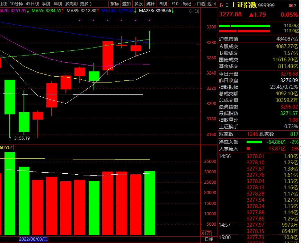
Task: Click the list icon next to 上证指数
Action: (227, 5)
